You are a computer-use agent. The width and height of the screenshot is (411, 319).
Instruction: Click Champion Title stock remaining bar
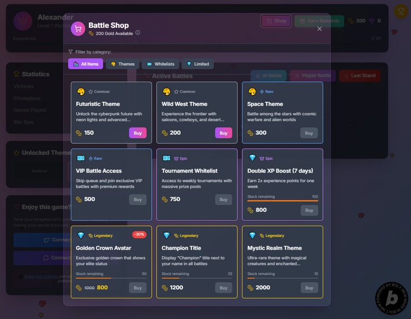(197, 278)
